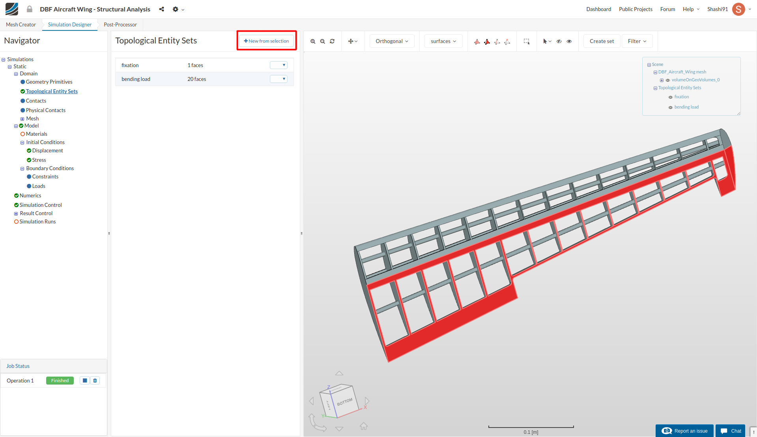Image resolution: width=757 pixels, height=437 pixels.
Task: Open the Chat button
Action: click(731, 431)
